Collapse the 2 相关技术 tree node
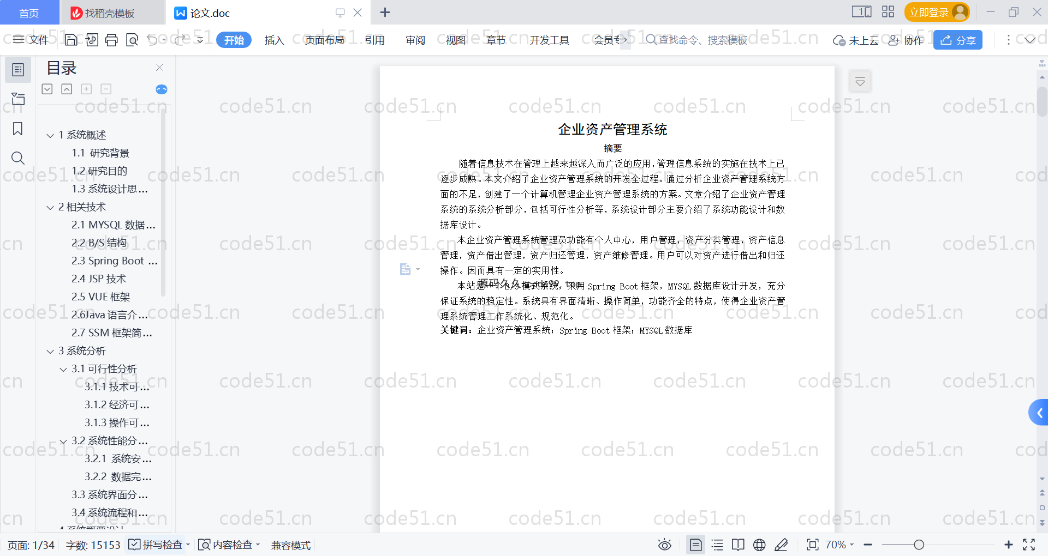Viewport: 1048px width, 556px height. pos(50,207)
